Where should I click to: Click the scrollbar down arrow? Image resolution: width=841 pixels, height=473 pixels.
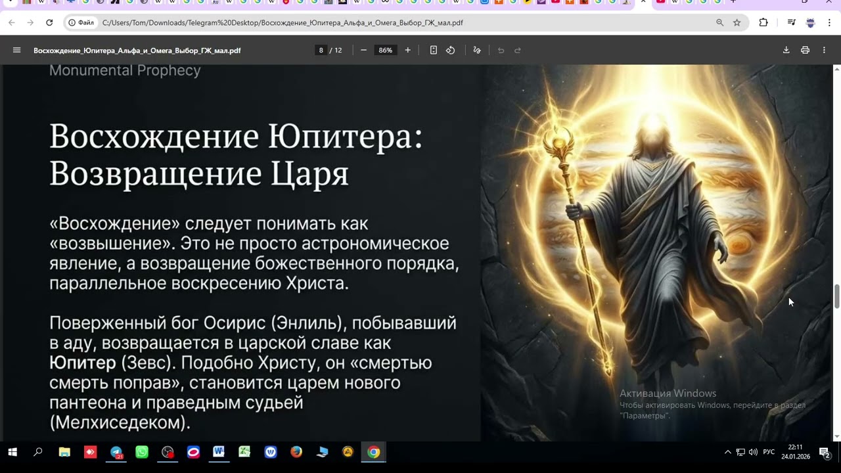pos(837,437)
